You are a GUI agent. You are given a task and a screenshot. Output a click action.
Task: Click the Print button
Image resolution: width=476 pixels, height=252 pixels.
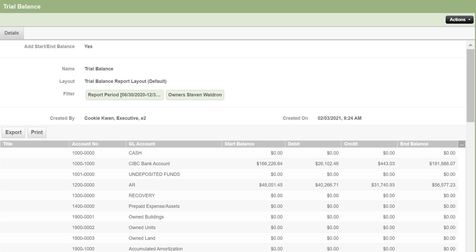37,132
